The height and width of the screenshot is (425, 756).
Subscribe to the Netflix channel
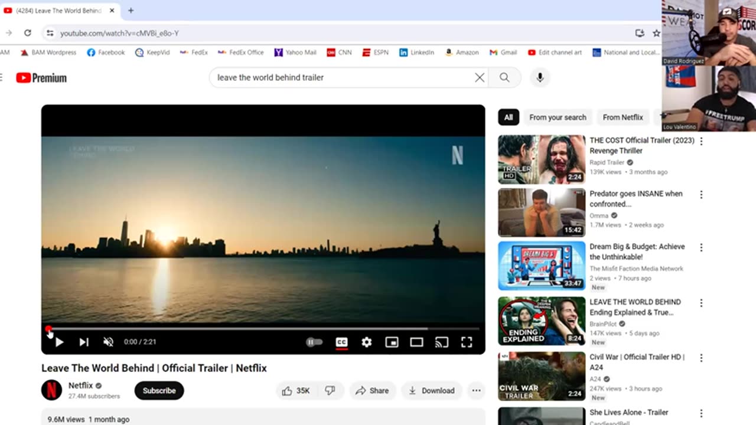coord(159,391)
